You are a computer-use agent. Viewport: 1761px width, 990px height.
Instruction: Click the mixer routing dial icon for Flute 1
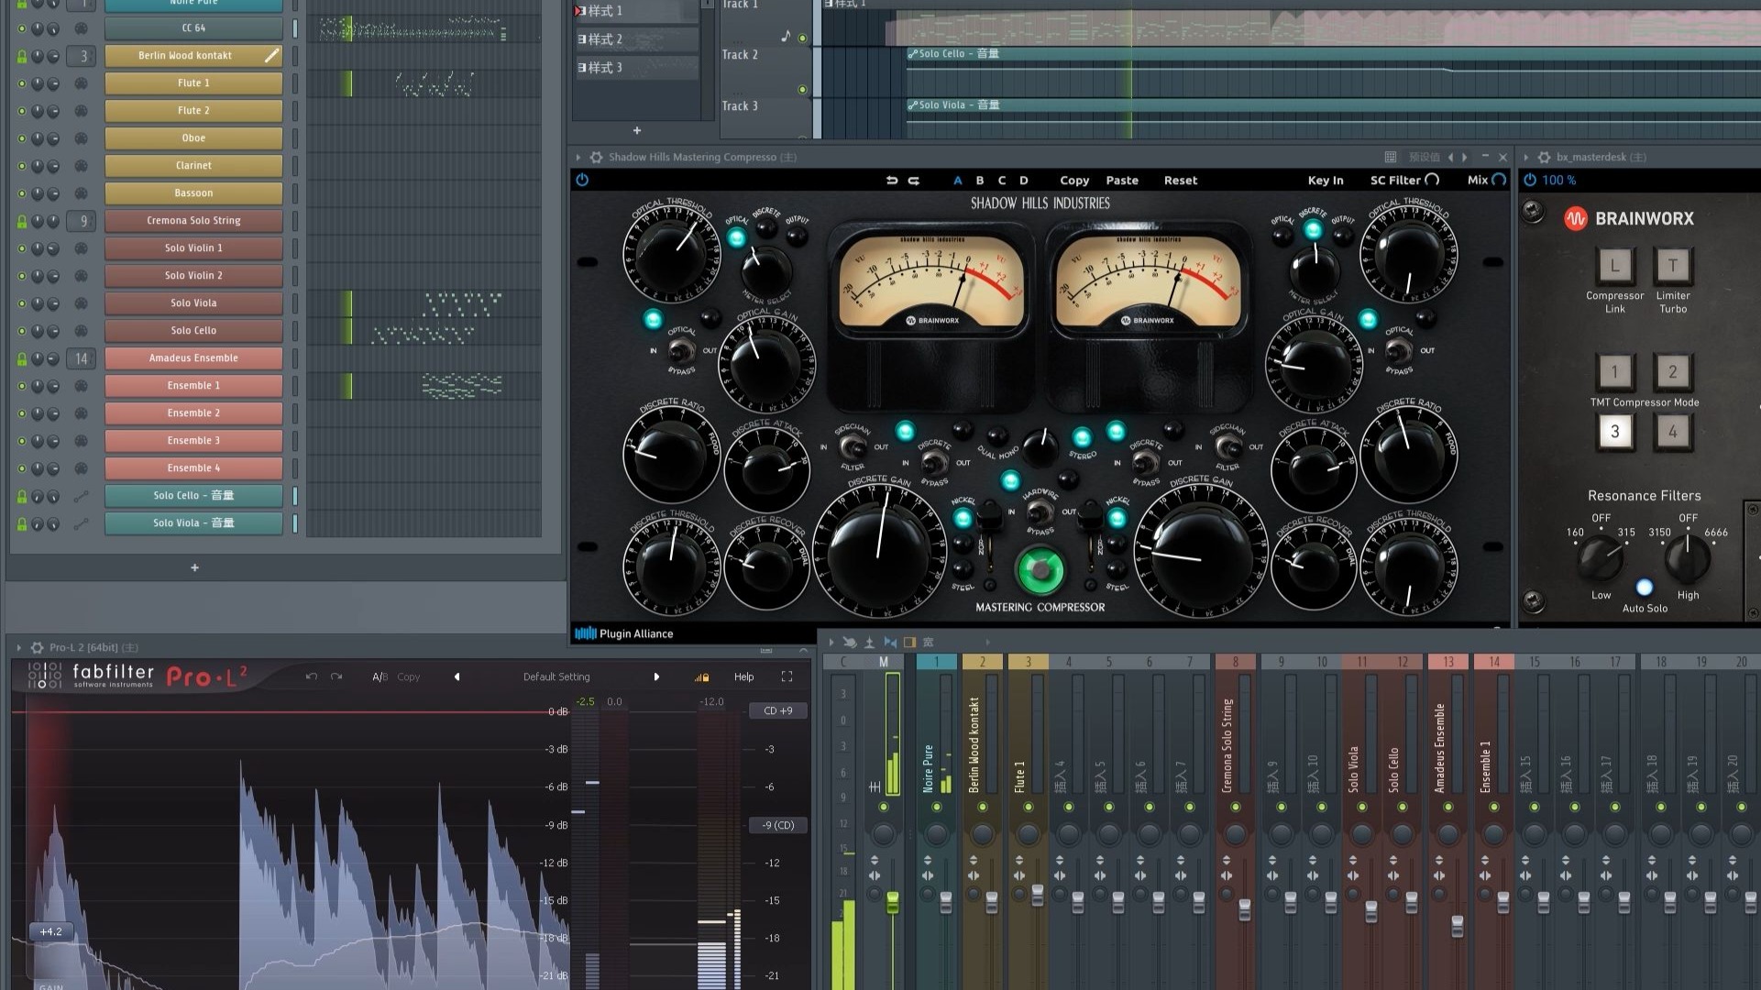[x=81, y=83]
